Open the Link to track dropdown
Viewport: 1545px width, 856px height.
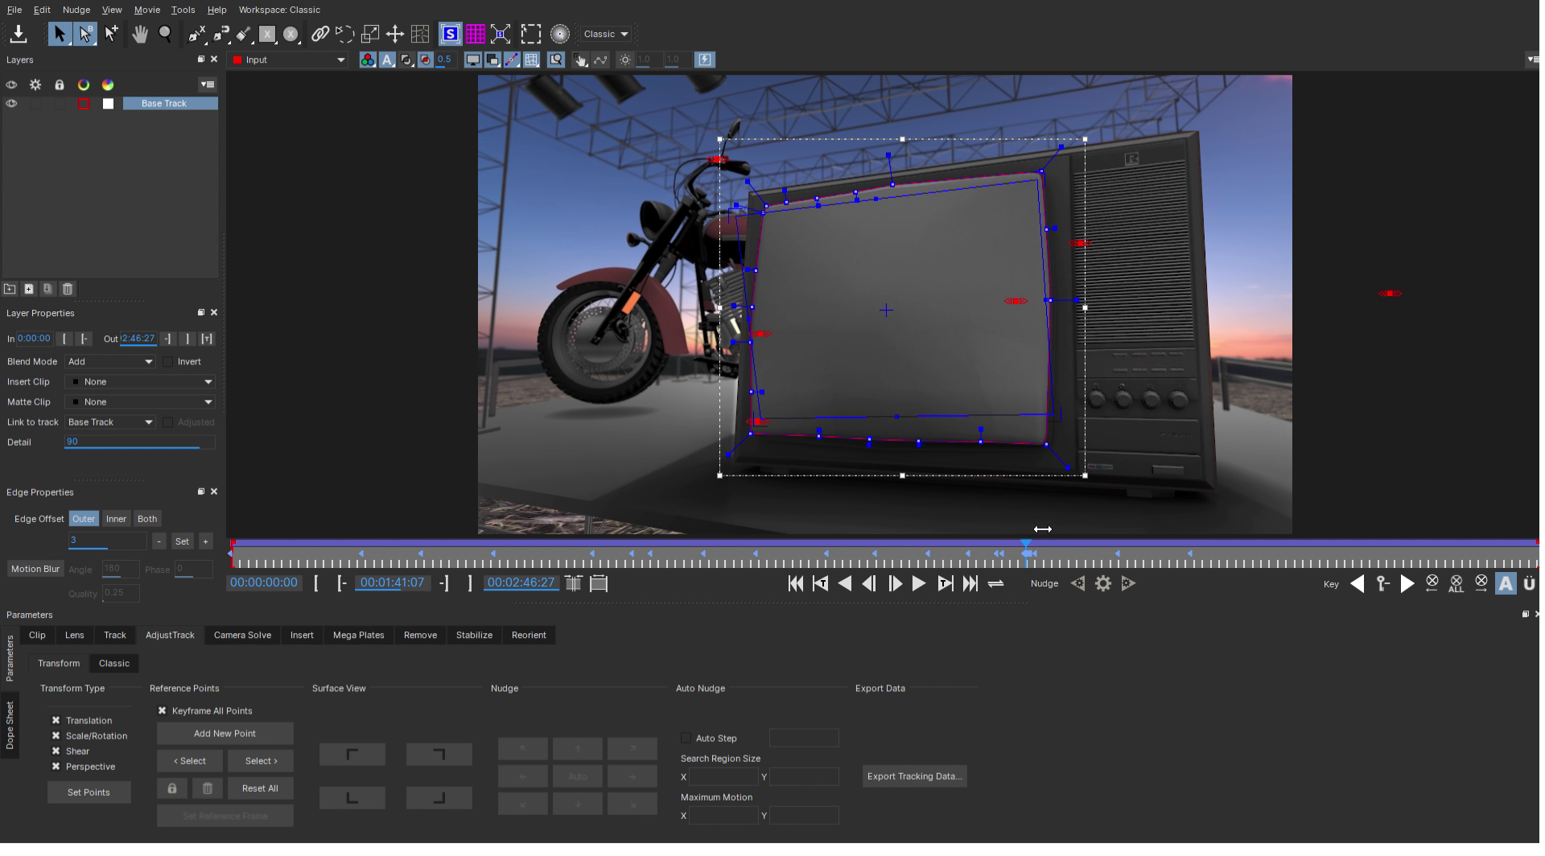click(x=109, y=422)
